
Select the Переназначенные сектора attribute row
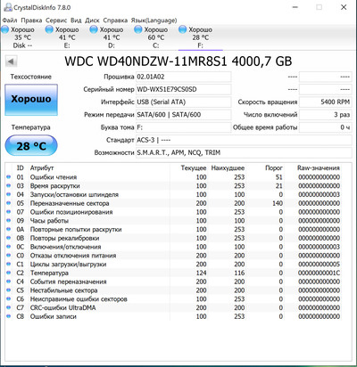point(174,203)
